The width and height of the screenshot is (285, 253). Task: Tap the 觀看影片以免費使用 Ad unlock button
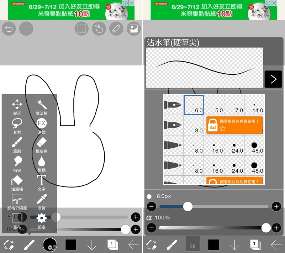234,125
